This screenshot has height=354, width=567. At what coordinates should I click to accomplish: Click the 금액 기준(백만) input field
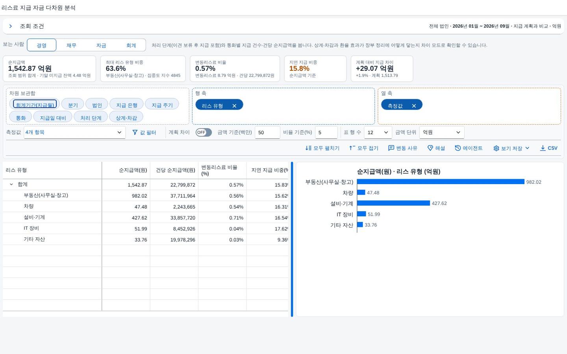point(267,133)
